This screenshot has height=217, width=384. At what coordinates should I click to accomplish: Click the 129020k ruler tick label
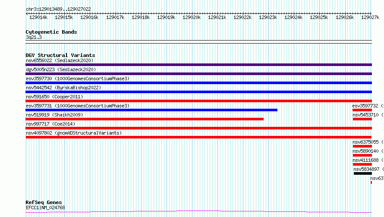point(192,17)
